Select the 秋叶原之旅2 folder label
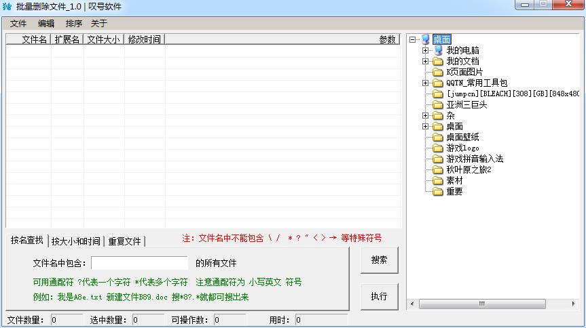The image size is (586, 328). 469,170
